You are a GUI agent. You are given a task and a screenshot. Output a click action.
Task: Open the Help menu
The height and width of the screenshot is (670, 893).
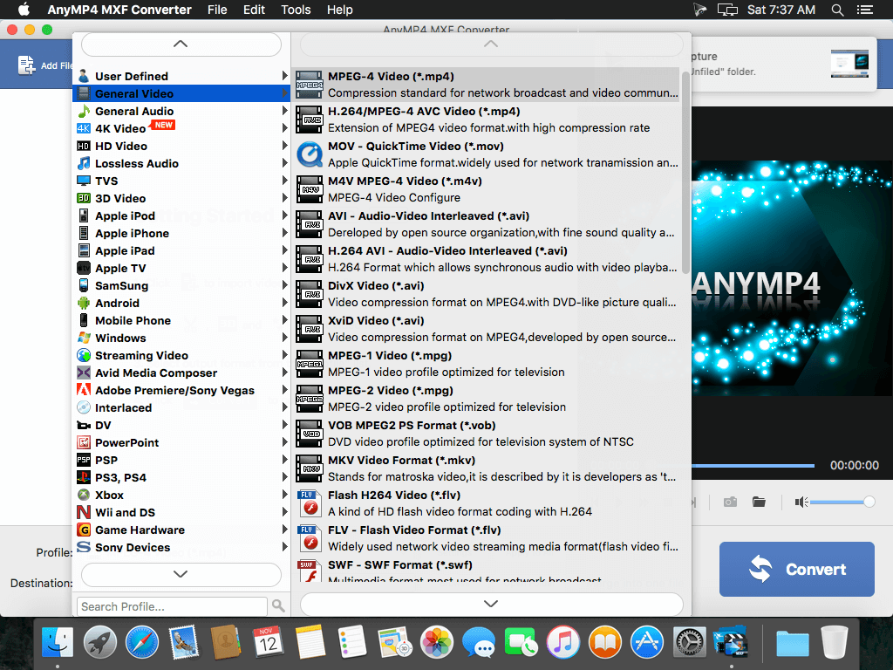[339, 10]
